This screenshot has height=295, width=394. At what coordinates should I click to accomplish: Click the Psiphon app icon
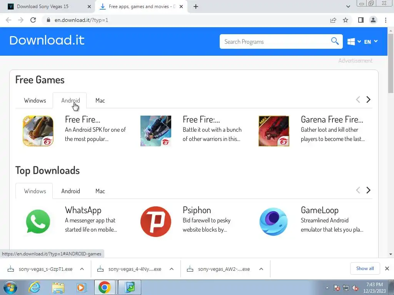coord(156,222)
